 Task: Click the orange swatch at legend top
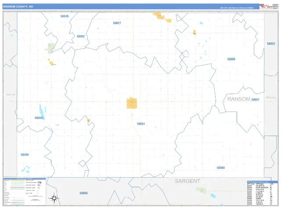(x=18, y=181)
